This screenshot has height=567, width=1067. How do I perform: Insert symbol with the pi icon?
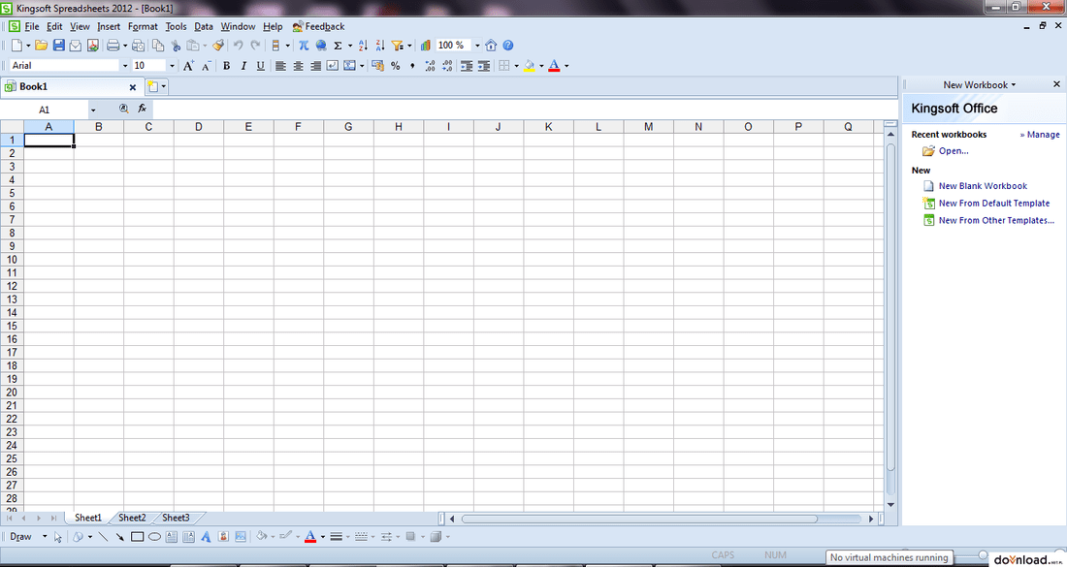(x=305, y=46)
